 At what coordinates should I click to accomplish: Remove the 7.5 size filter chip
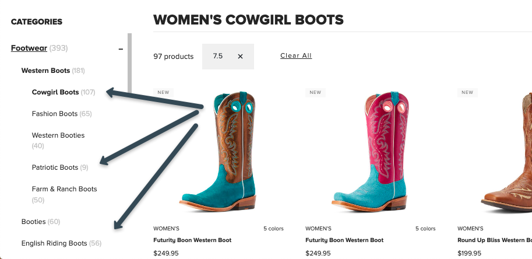click(x=240, y=57)
